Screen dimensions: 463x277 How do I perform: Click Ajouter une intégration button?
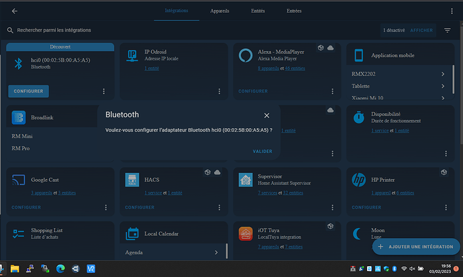pyautogui.click(x=416, y=247)
